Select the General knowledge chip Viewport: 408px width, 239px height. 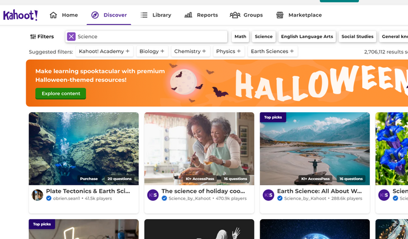click(394, 36)
